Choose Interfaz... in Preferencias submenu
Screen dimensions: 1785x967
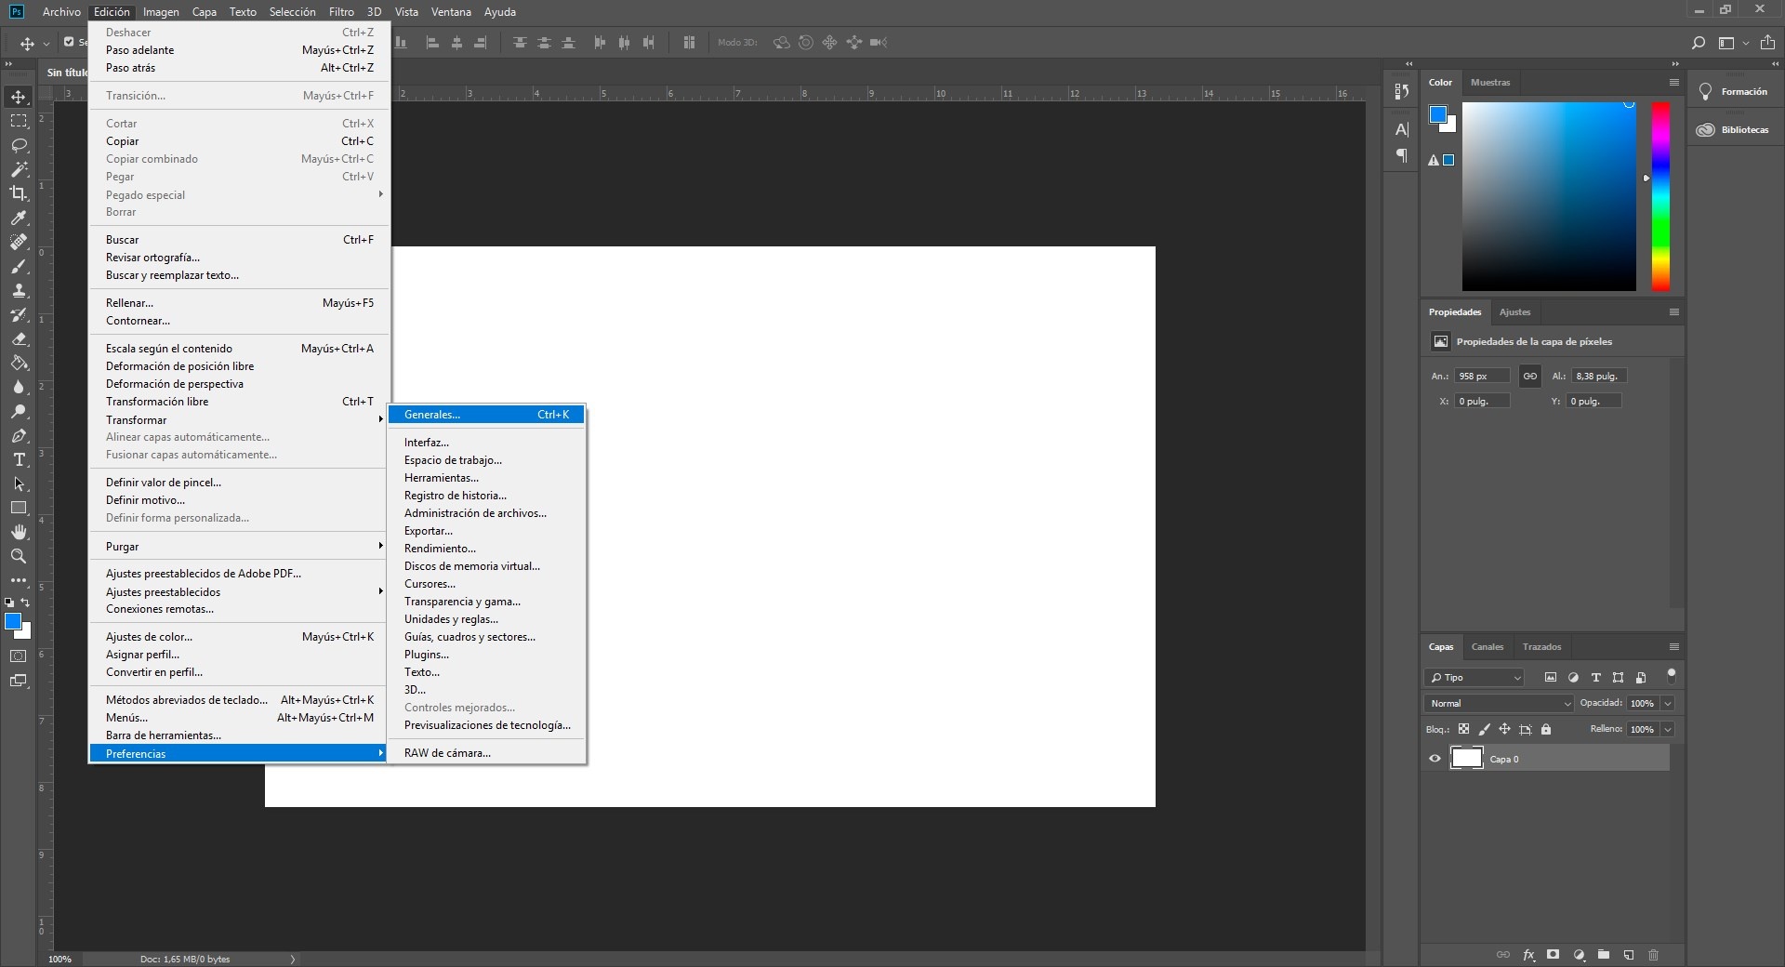click(x=427, y=443)
